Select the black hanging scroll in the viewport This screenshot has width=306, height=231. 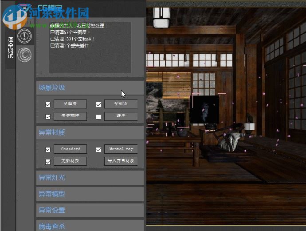pos(205,109)
